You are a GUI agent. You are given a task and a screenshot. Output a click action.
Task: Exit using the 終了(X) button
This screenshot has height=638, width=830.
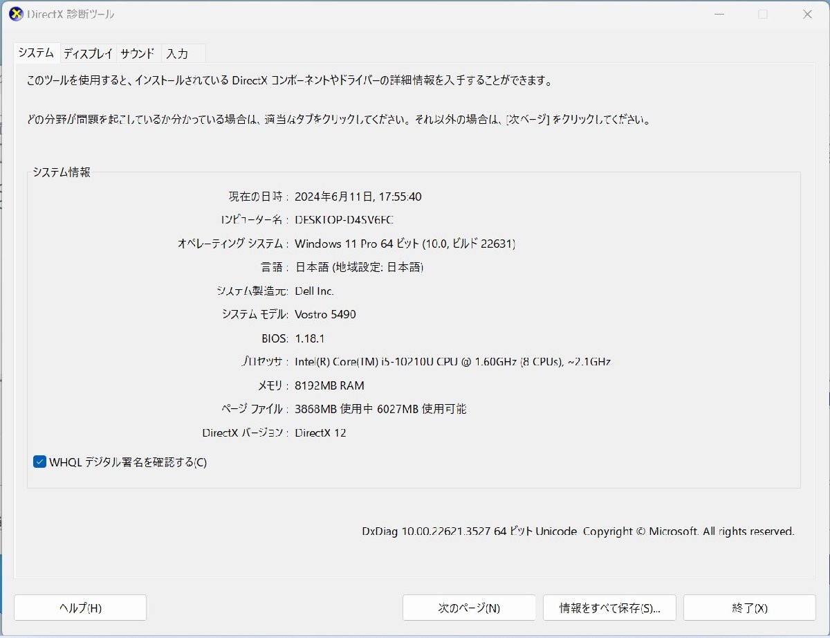pos(750,608)
